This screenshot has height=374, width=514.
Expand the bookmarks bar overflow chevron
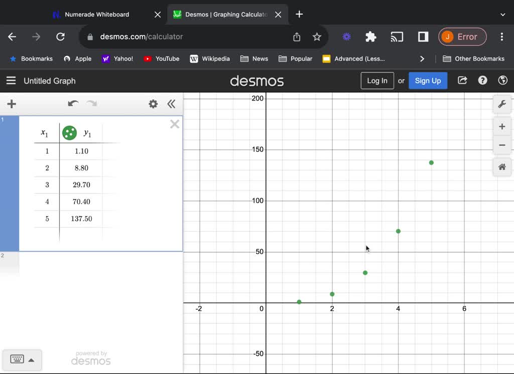click(x=422, y=59)
